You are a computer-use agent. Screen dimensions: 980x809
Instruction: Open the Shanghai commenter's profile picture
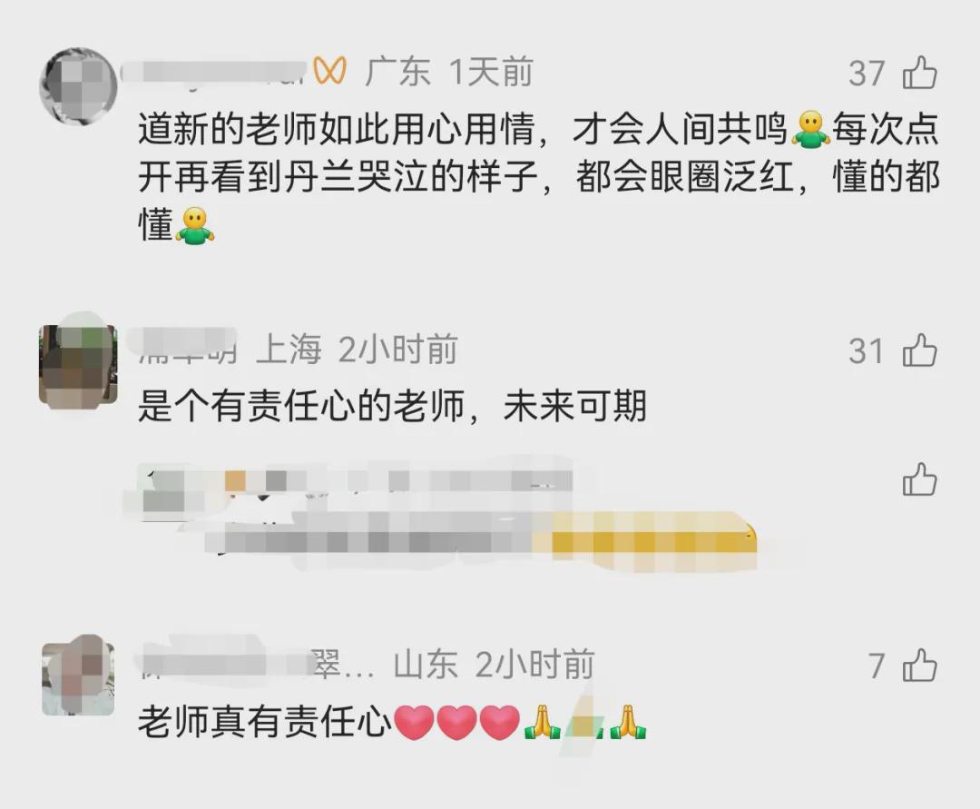click(78, 366)
